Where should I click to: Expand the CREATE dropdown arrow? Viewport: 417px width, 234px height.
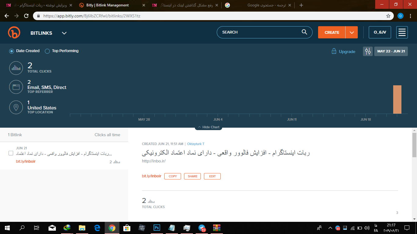tap(352, 32)
